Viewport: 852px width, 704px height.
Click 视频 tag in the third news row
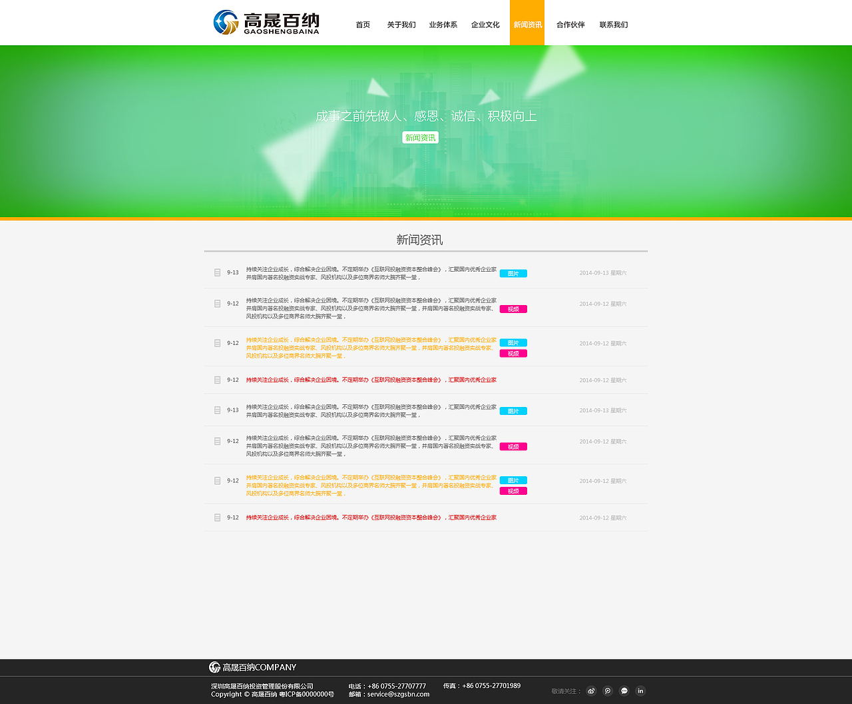(513, 354)
